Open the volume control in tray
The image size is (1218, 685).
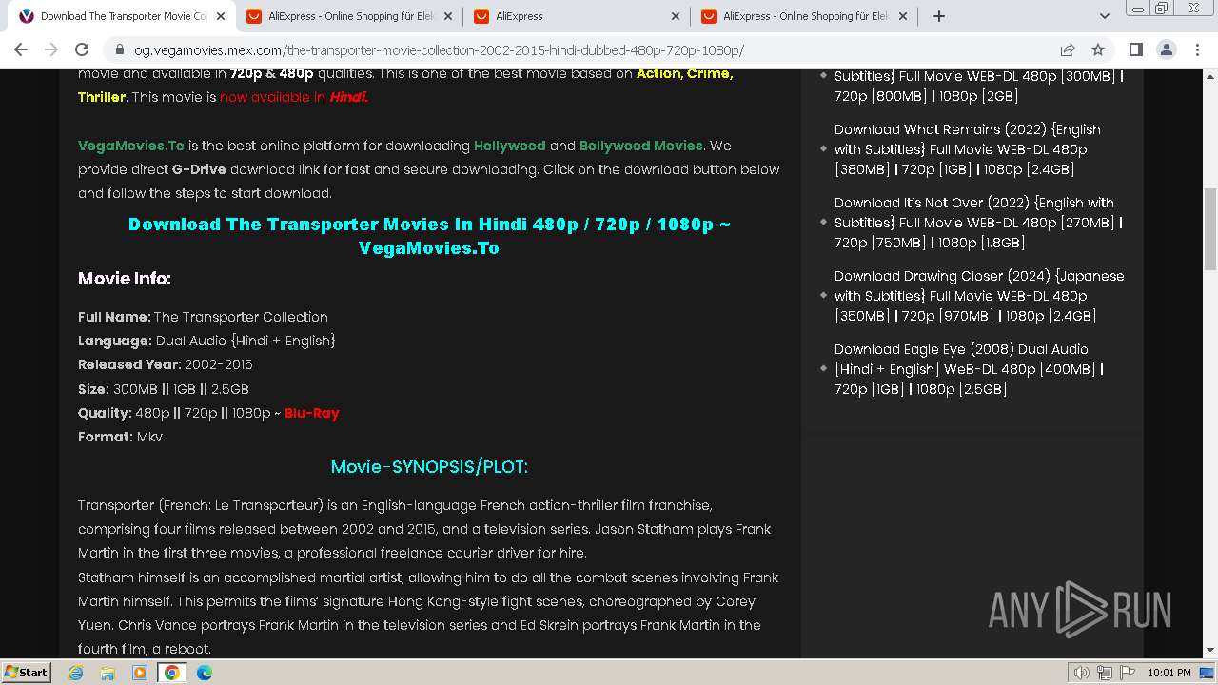point(1082,673)
